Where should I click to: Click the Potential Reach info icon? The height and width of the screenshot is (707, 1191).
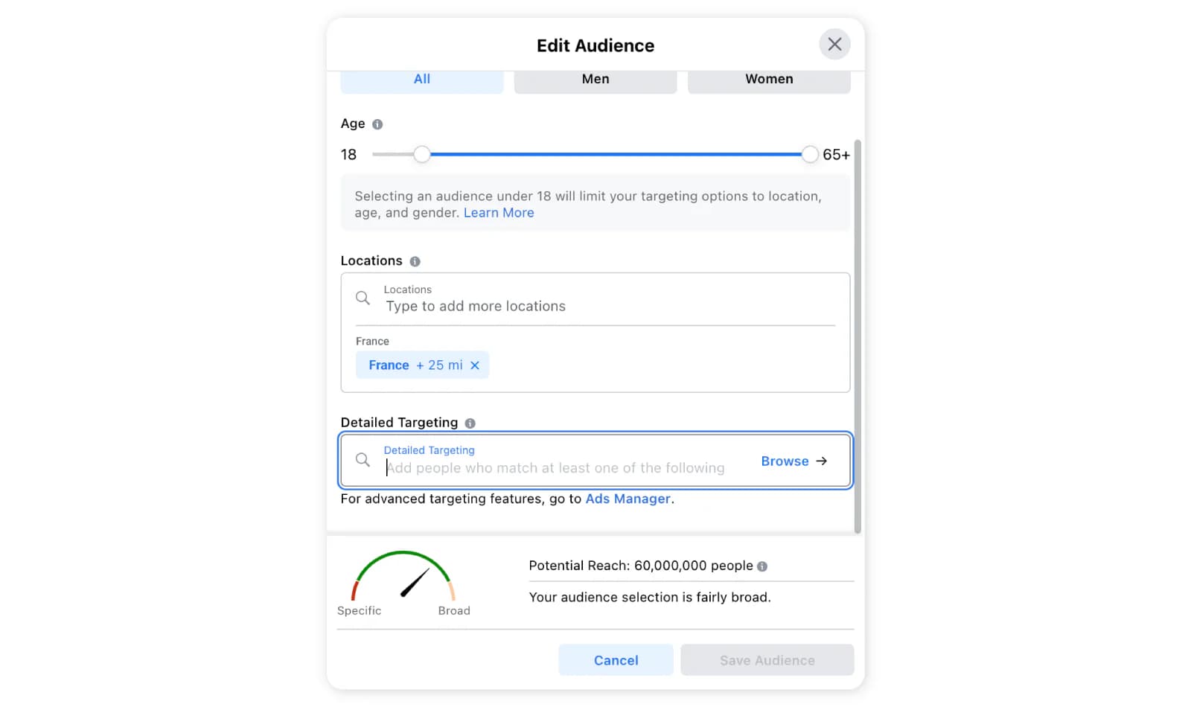pyautogui.click(x=762, y=566)
